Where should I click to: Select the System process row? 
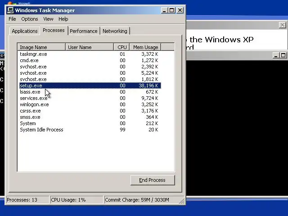pyautogui.click(x=90, y=123)
